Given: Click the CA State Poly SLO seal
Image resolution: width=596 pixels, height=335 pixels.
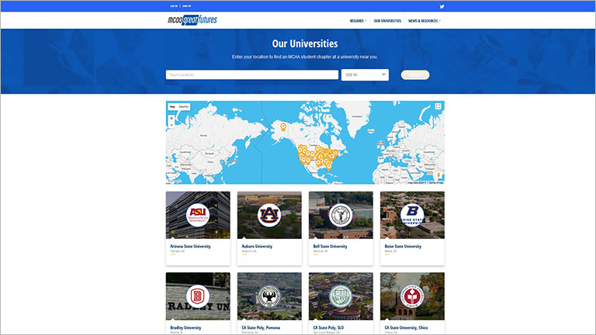Looking at the screenshot, I should coord(341,296).
